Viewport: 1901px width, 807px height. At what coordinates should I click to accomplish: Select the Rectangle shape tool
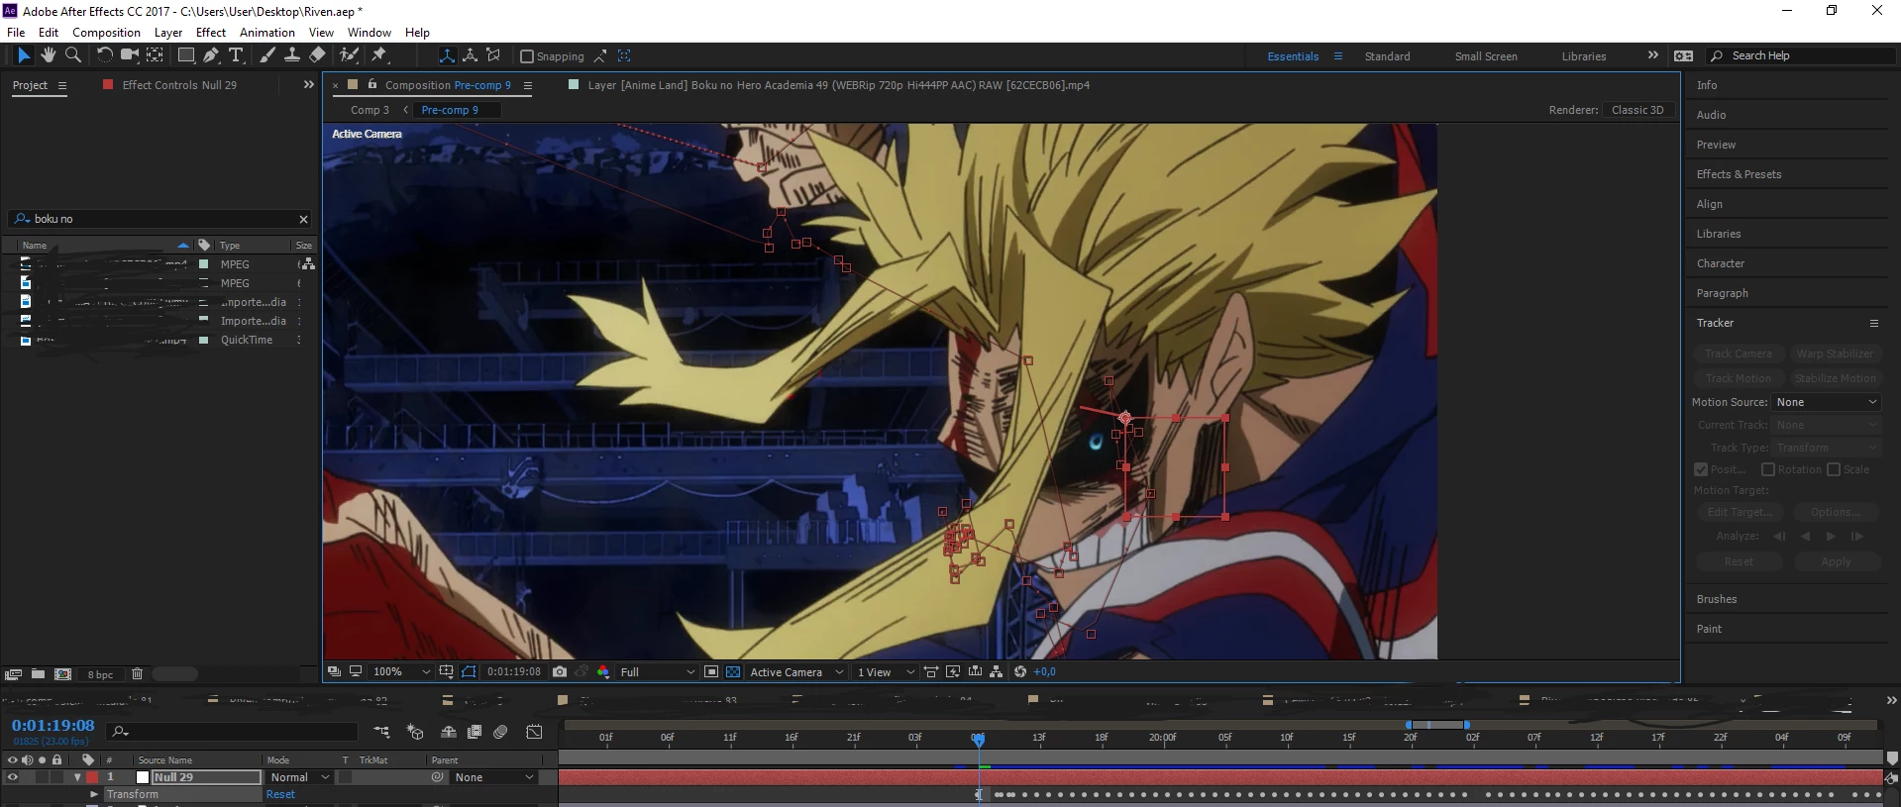[185, 55]
